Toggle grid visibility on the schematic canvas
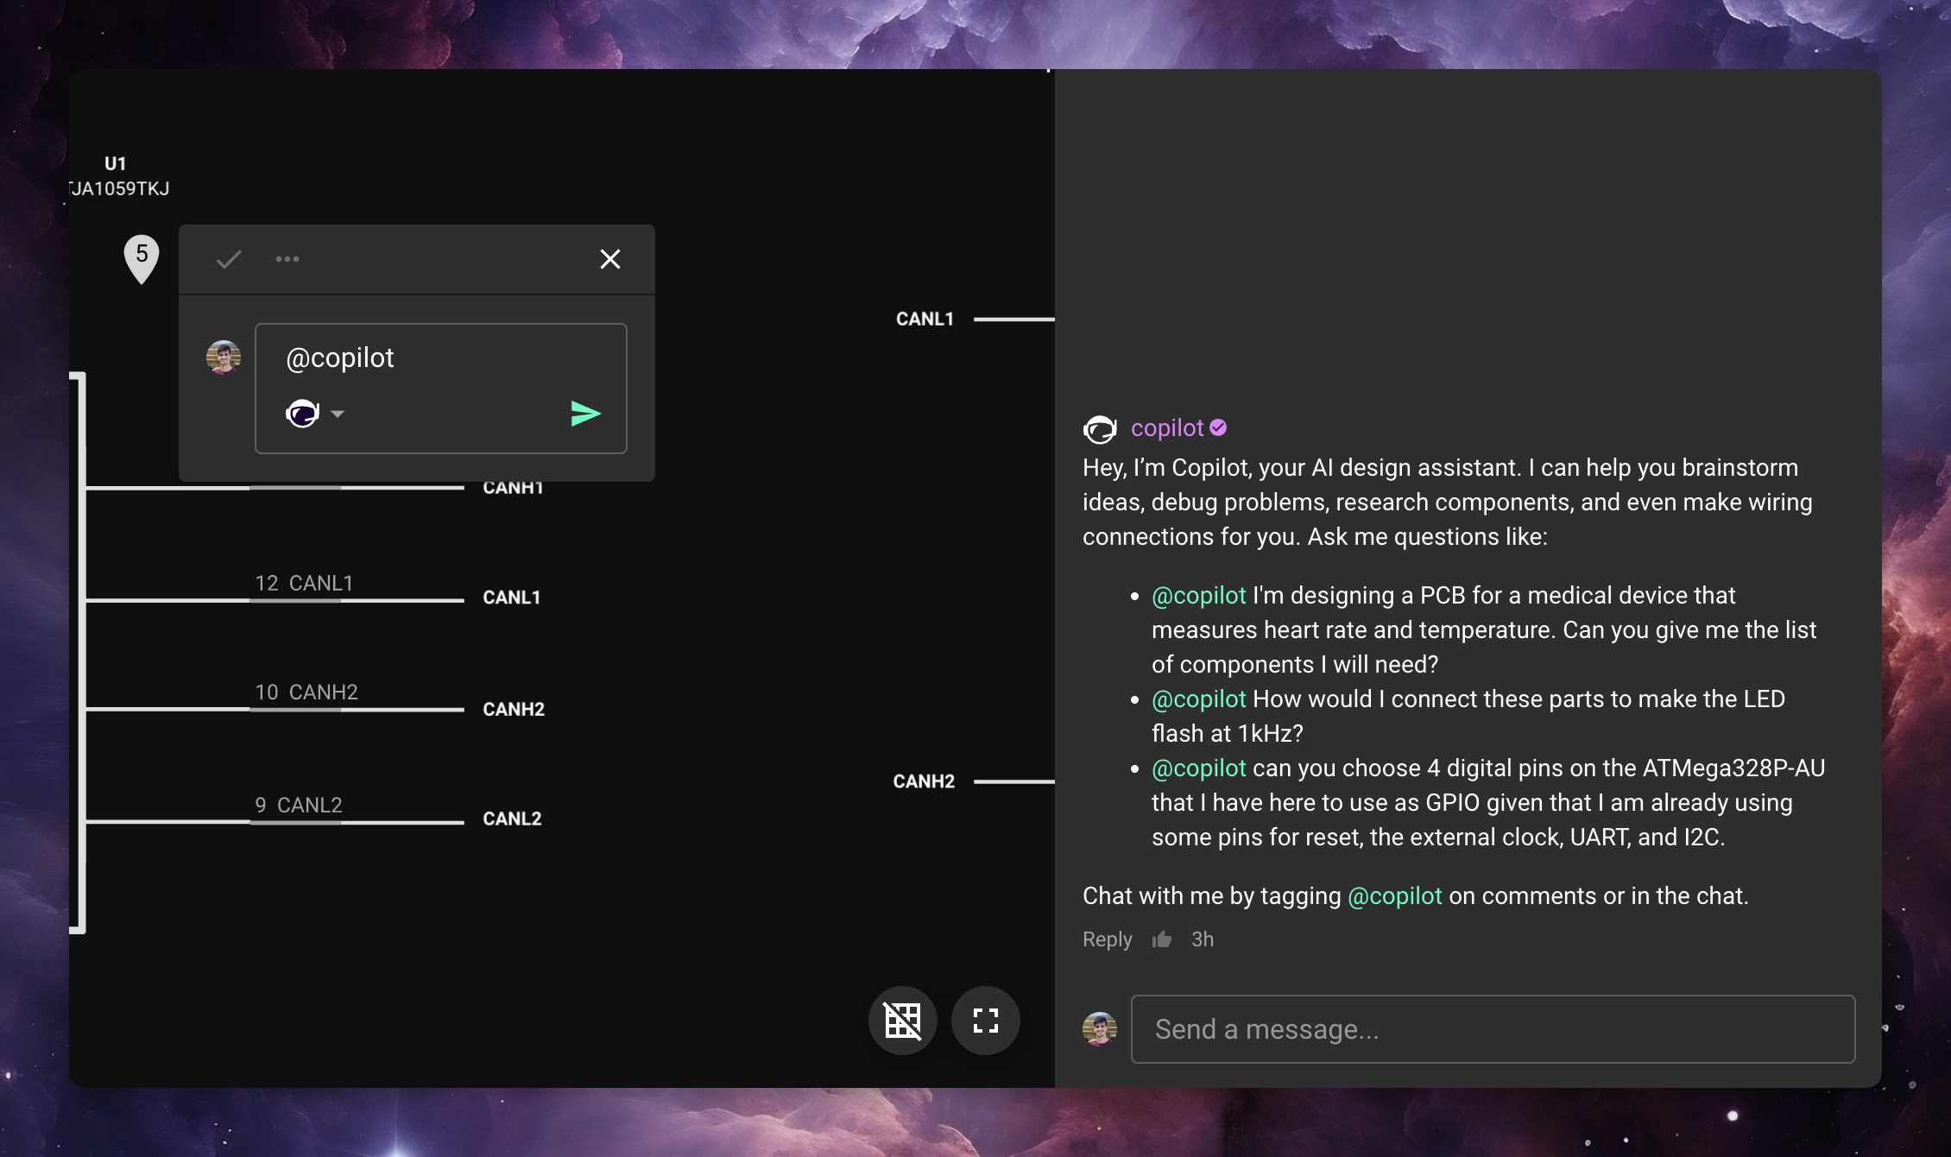The width and height of the screenshot is (1951, 1157). [902, 1020]
